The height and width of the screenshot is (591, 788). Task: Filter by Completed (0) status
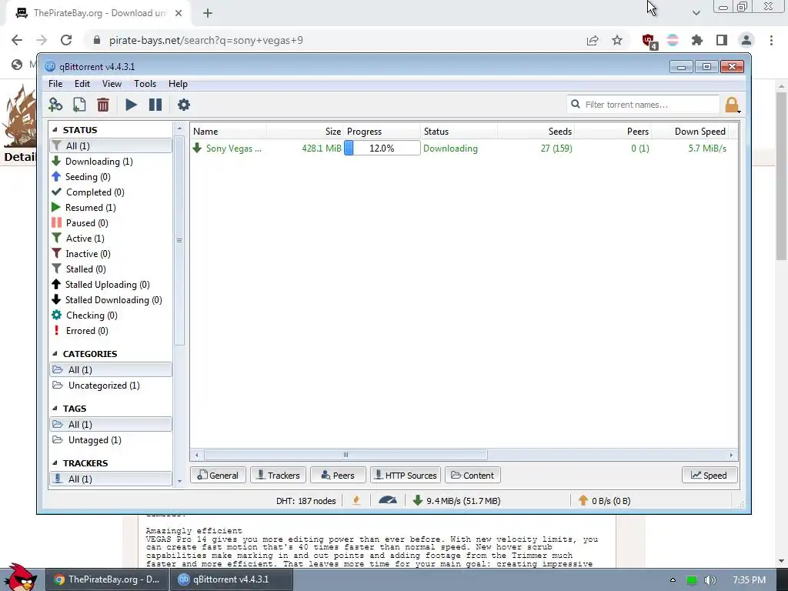95,192
